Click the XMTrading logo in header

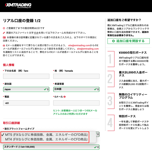[18, 6]
